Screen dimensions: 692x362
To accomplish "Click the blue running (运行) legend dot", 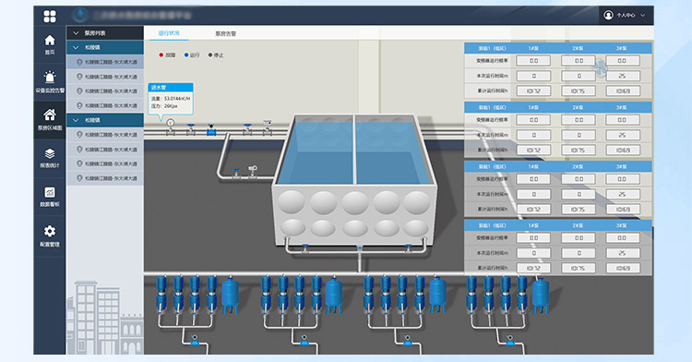I will pos(186,55).
